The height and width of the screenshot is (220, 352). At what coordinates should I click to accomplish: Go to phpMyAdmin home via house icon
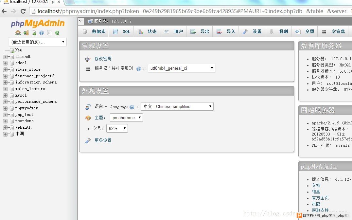pyautogui.click(x=18, y=33)
